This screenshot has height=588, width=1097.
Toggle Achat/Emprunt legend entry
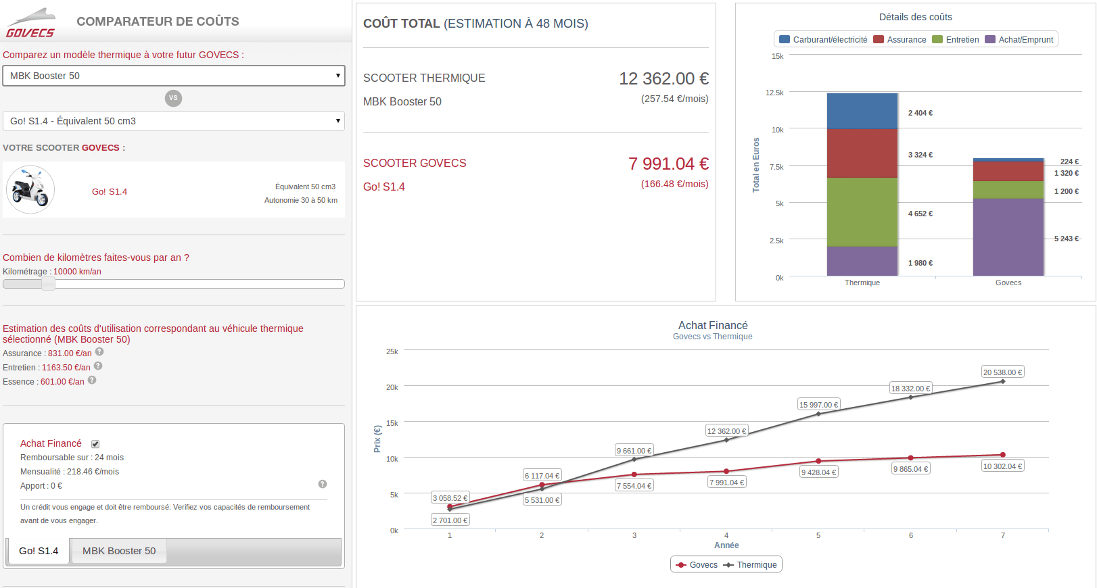(1019, 40)
